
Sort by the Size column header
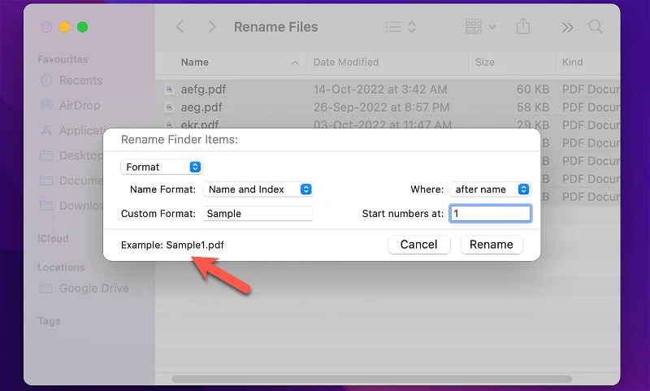click(485, 63)
